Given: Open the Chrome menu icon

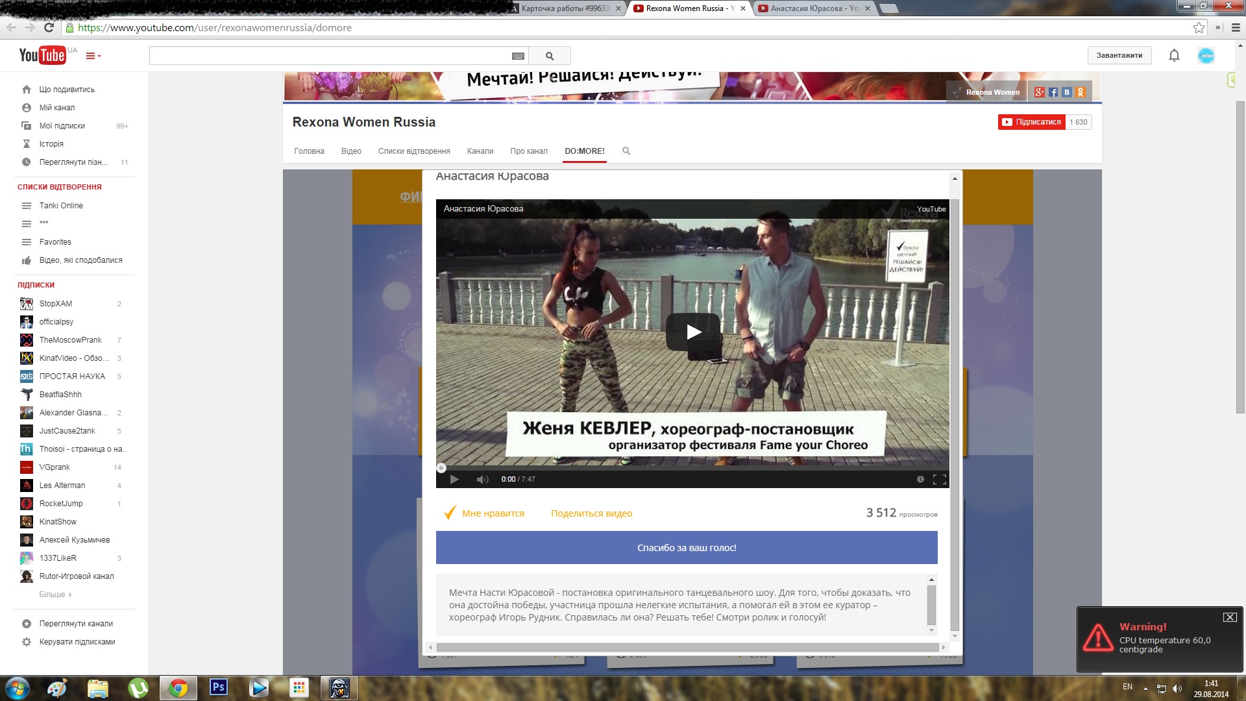Looking at the screenshot, I should pyautogui.click(x=1236, y=27).
